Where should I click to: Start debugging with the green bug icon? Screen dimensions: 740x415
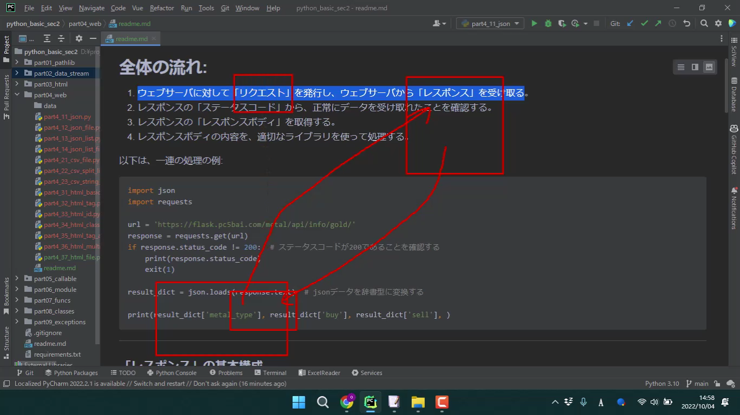point(548,23)
